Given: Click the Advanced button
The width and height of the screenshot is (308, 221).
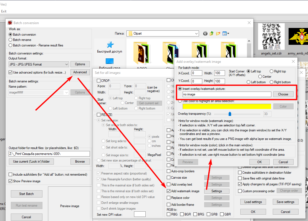Looking at the screenshot, I should 80,72.
